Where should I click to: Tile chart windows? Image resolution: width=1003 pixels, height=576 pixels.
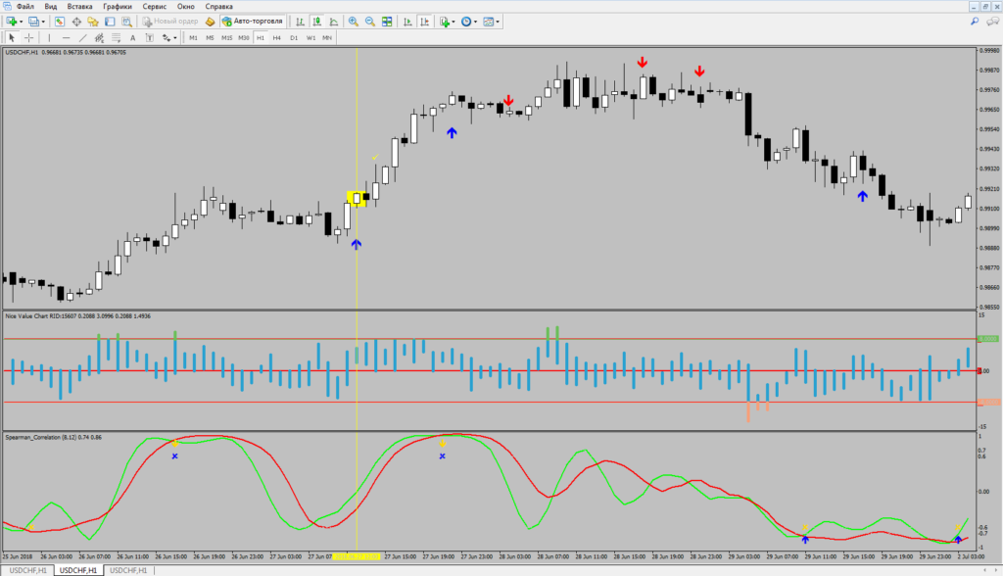[x=387, y=22]
